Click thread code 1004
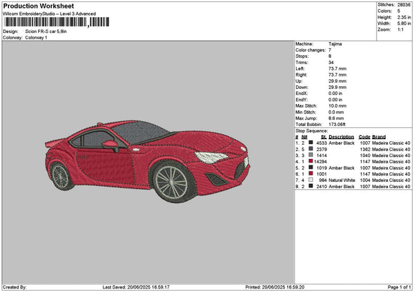The height and width of the screenshot is (292, 414). [x=365, y=180]
